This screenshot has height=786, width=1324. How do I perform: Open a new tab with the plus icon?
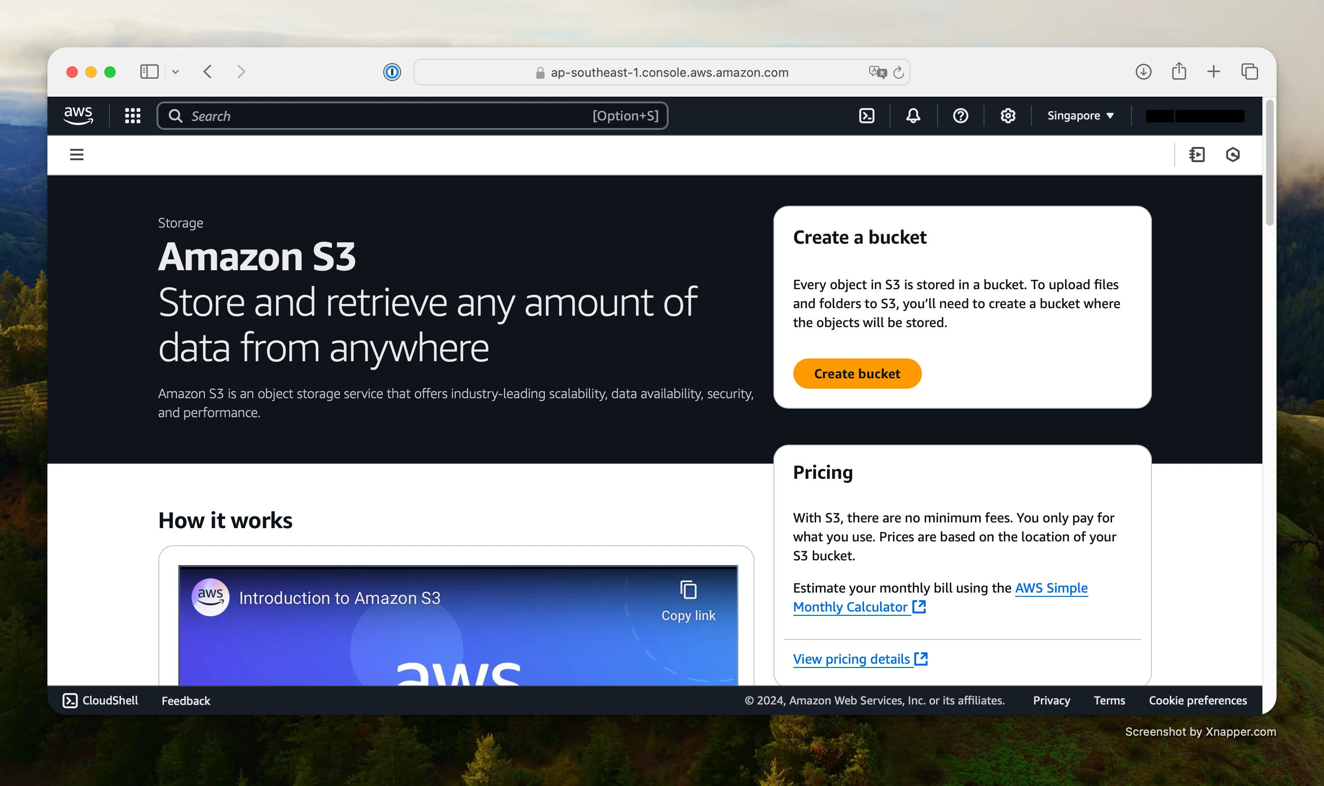1213,72
